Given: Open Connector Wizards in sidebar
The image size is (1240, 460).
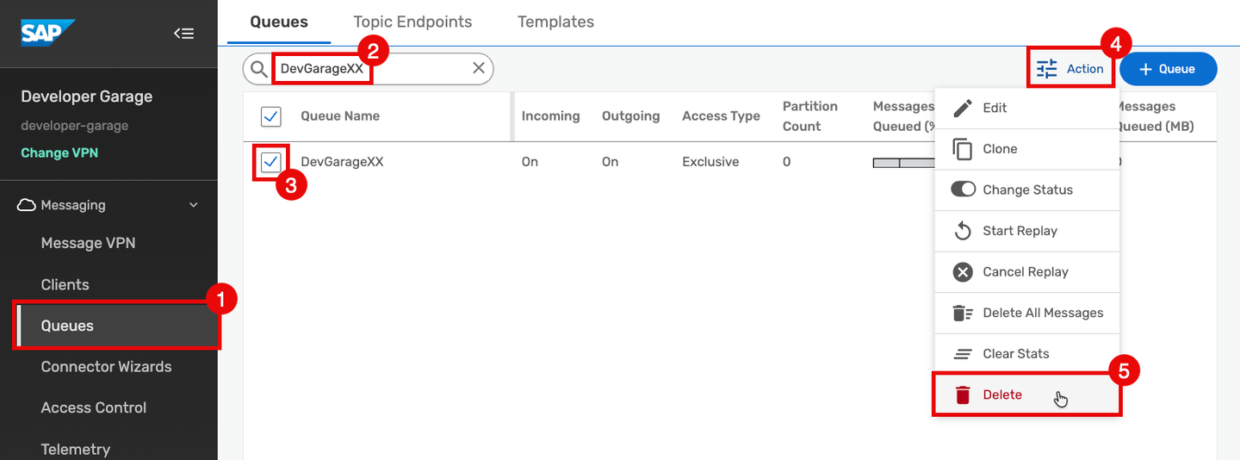Looking at the screenshot, I should (108, 366).
